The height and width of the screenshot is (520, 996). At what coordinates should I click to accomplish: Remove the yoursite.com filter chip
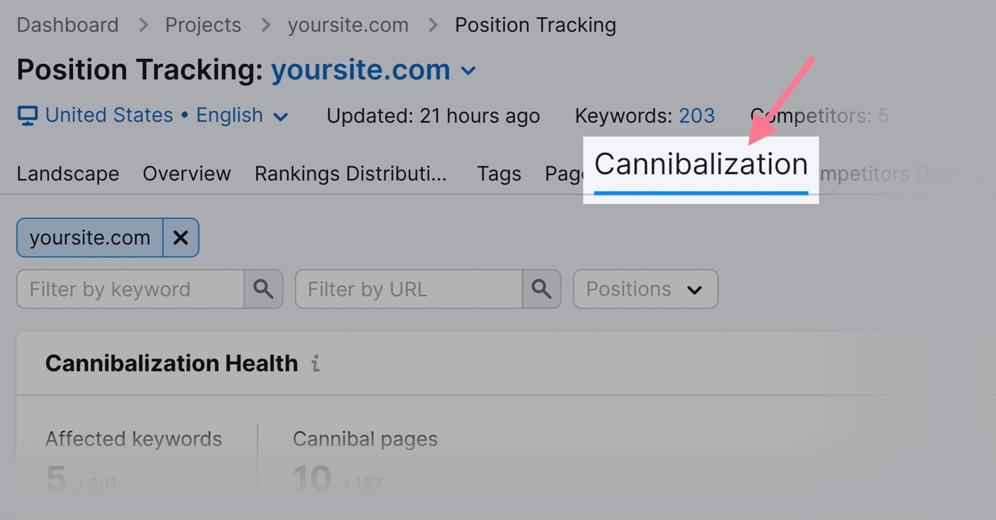(180, 238)
